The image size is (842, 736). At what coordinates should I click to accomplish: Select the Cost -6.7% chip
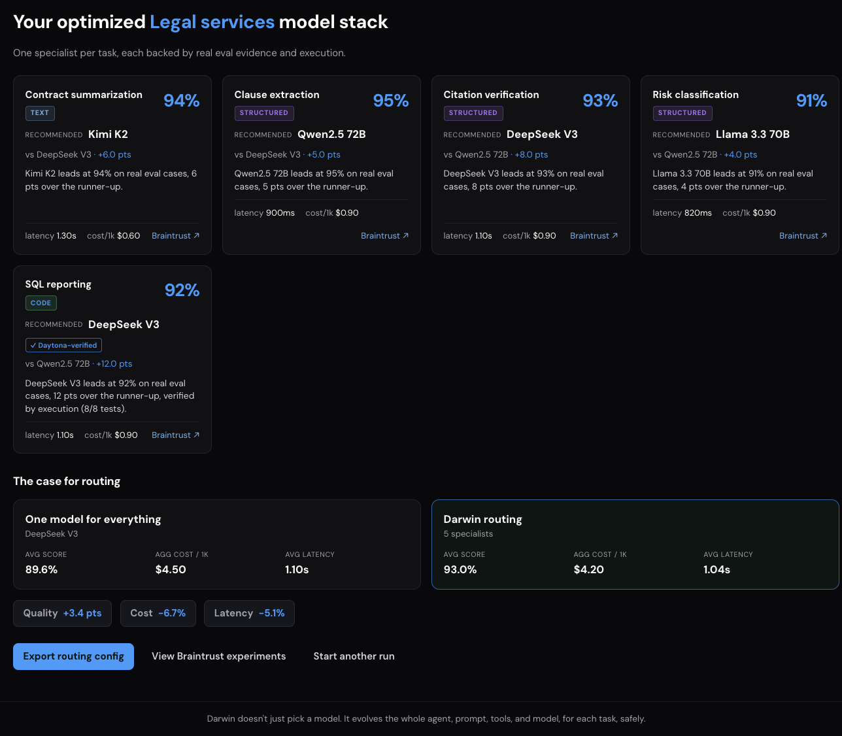(x=158, y=613)
